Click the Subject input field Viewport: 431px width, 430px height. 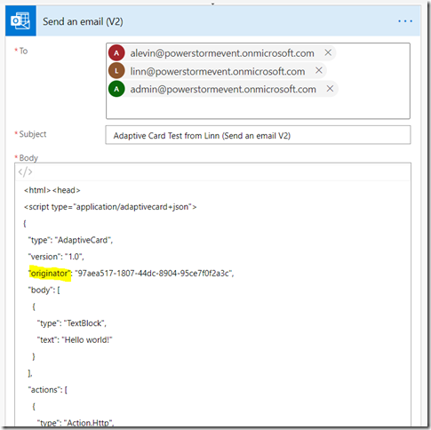(x=258, y=135)
